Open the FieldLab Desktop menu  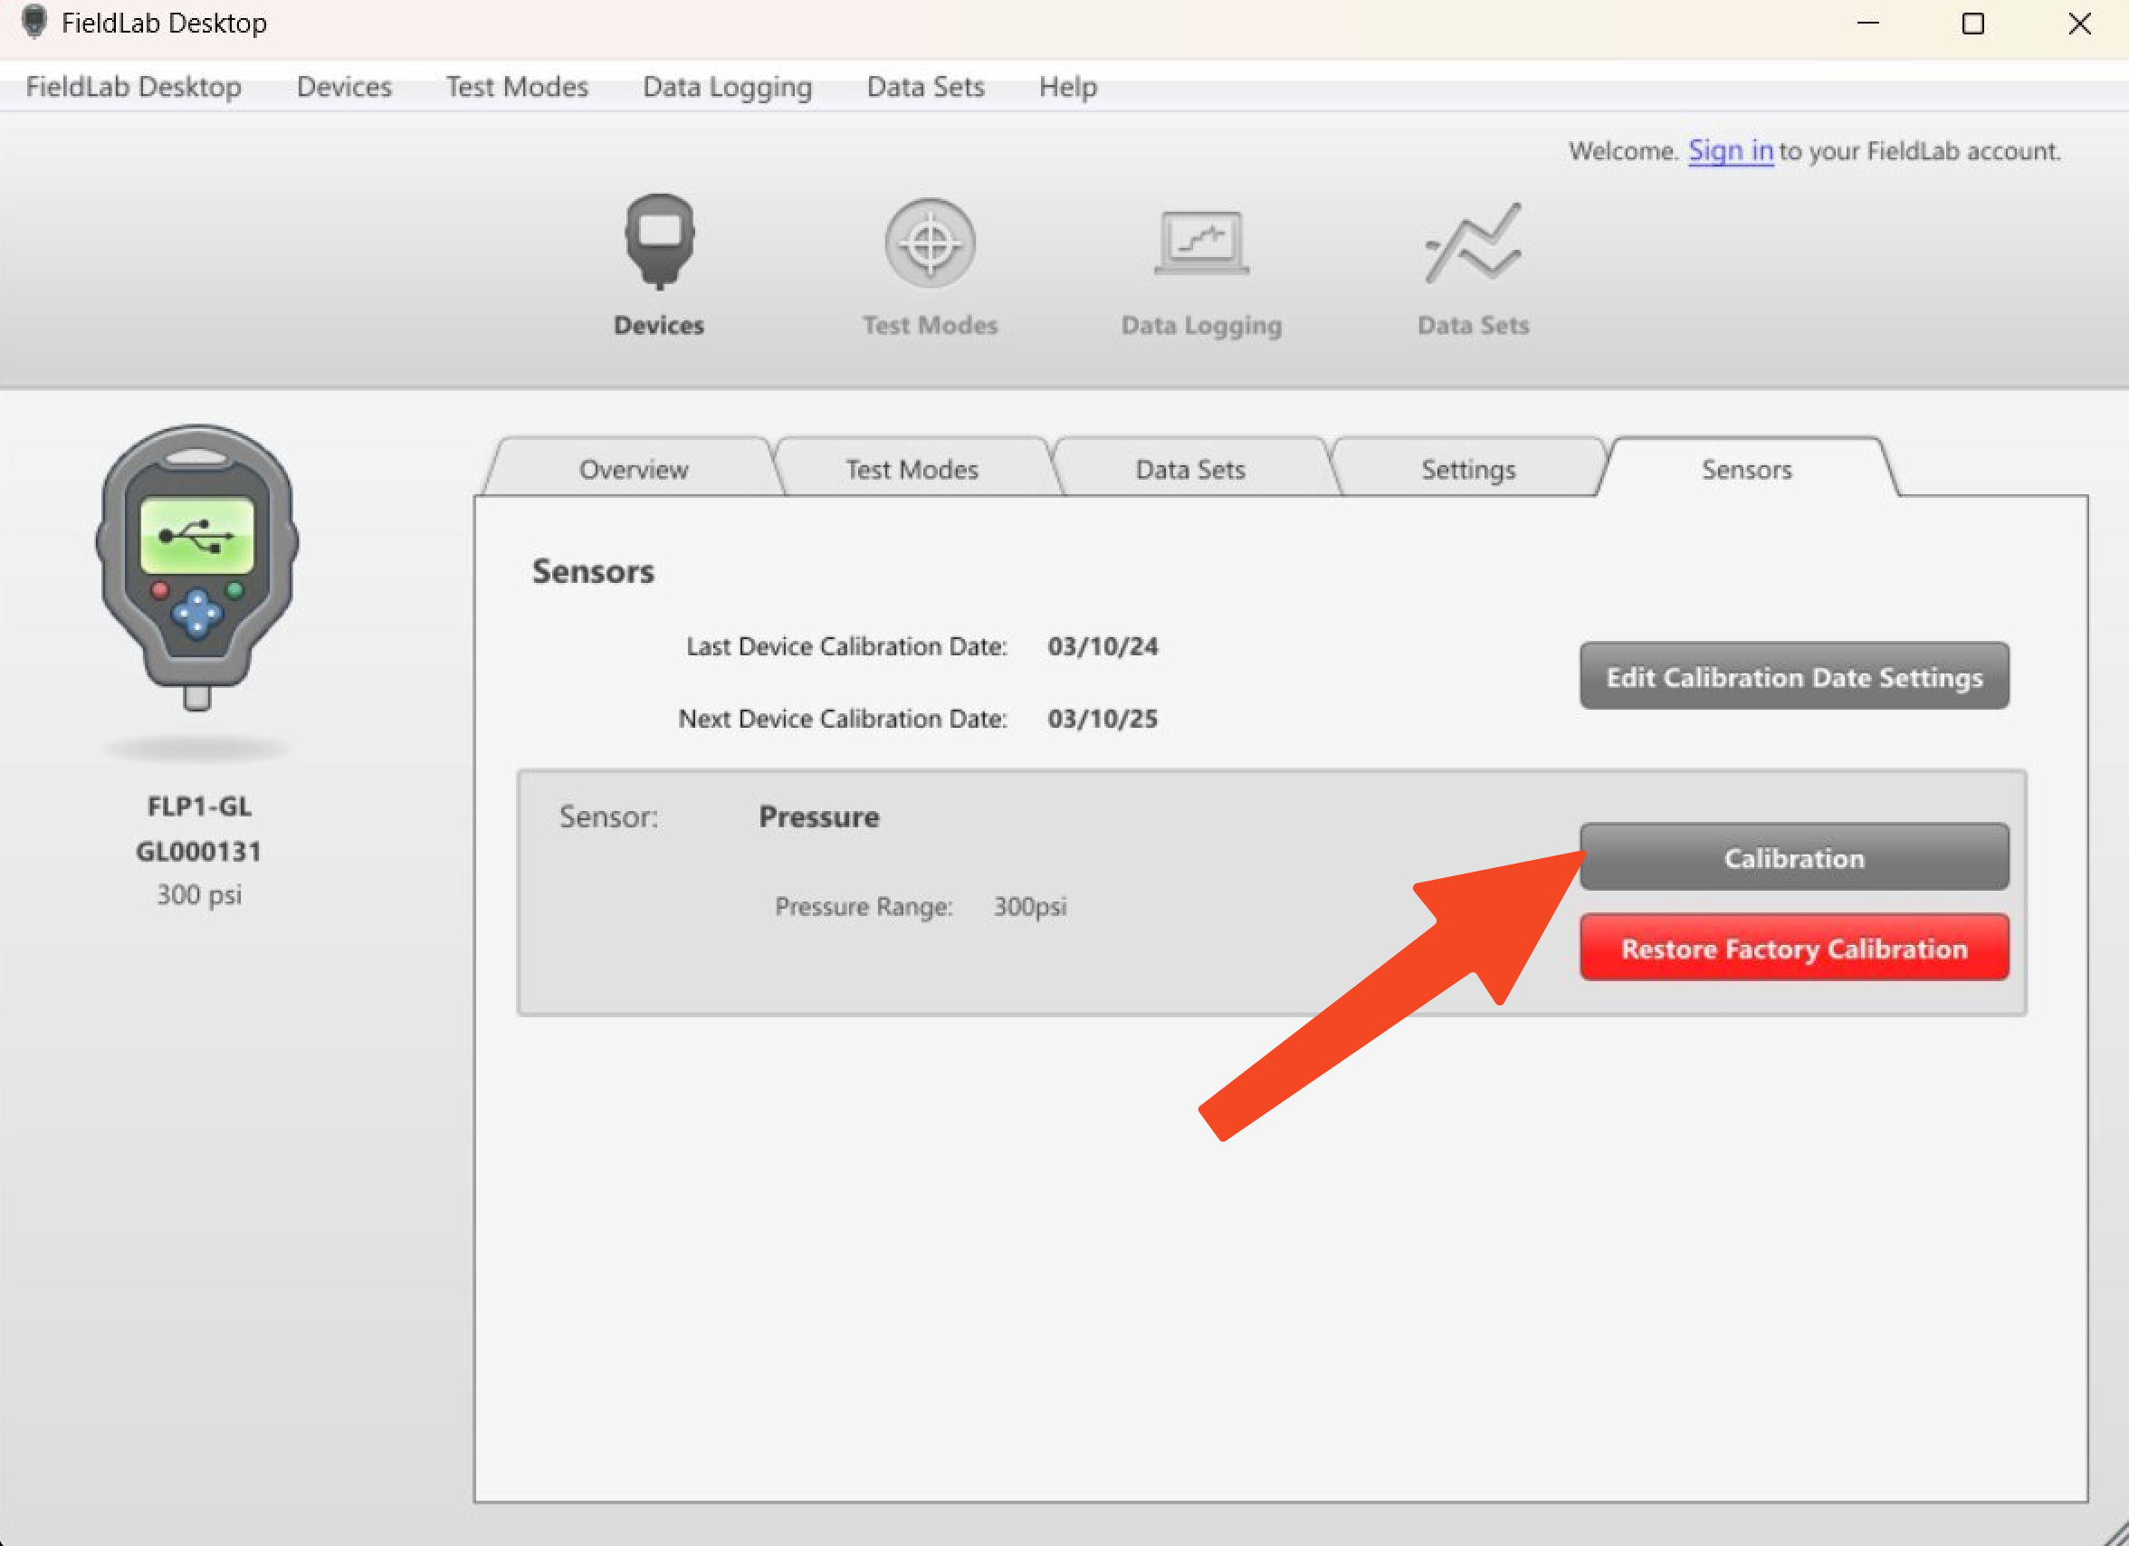point(133,86)
